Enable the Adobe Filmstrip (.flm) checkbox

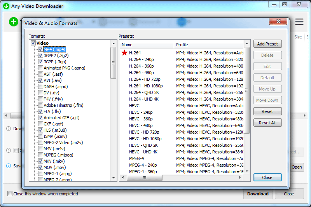click(x=40, y=105)
